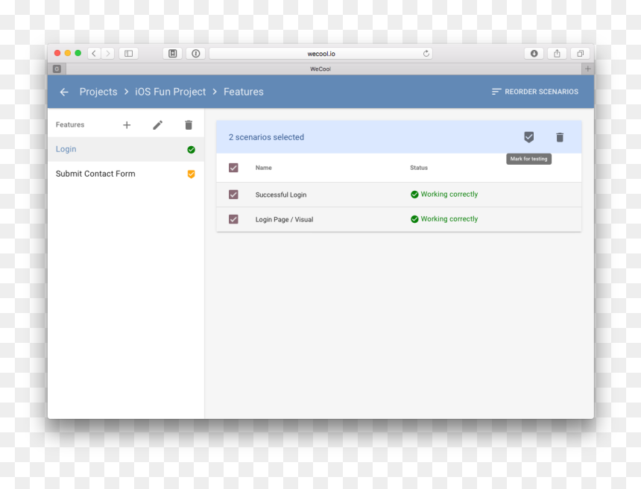Click the wecool.io address bar

click(x=321, y=54)
